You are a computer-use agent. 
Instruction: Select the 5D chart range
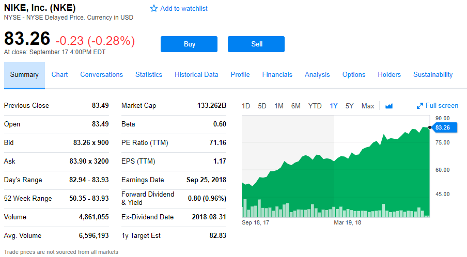262,106
